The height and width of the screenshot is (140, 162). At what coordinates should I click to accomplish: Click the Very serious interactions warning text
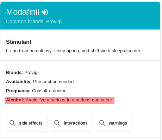click(x=76, y=100)
